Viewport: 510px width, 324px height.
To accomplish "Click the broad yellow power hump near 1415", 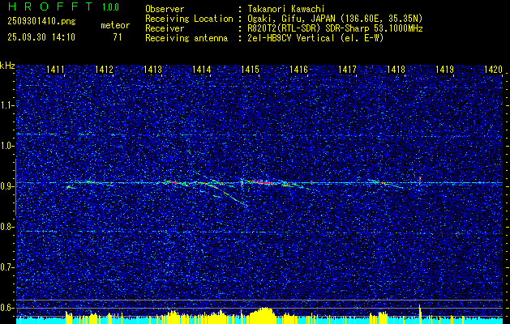I will (262, 314).
